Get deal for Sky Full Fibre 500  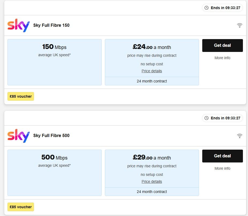tap(222, 156)
